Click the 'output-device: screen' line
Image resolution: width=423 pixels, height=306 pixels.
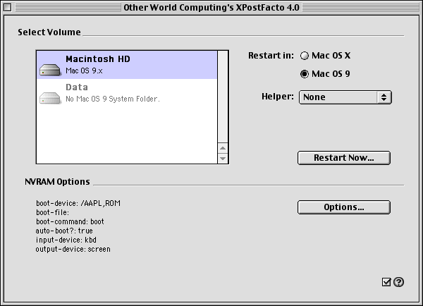point(73,250)
